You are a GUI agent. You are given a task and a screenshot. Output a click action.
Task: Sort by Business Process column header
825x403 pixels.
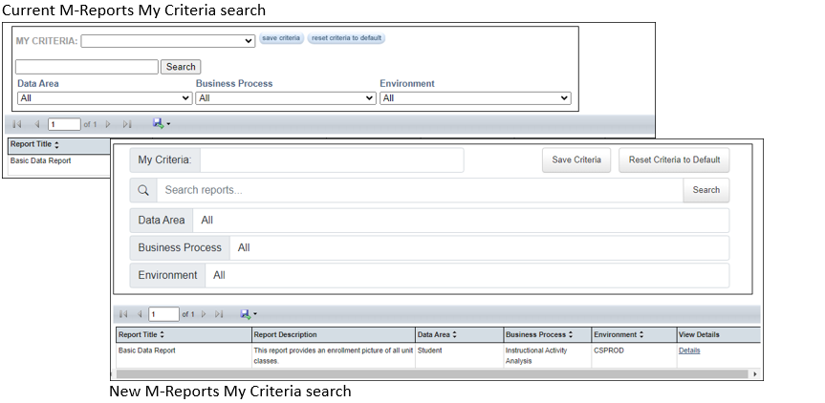coord(542,335)
